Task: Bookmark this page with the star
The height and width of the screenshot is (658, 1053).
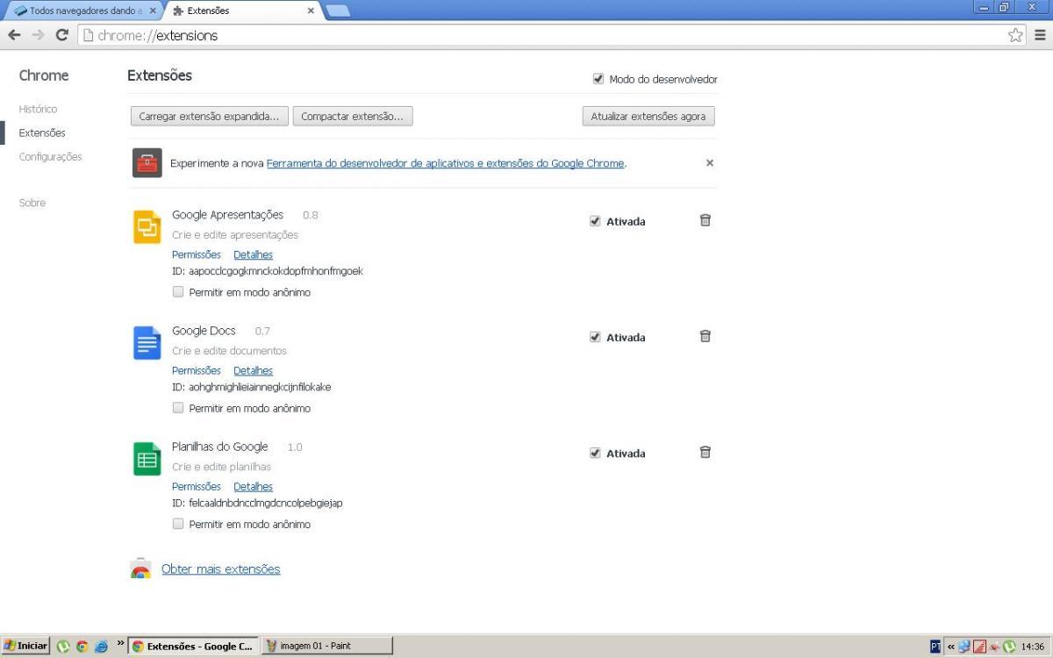Action: [x=1015, y=35]
